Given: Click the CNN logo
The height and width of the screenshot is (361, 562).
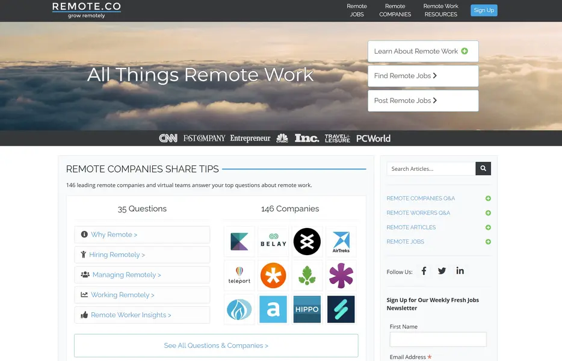Looking at the screenshot, I should click(x=168, y=138).
